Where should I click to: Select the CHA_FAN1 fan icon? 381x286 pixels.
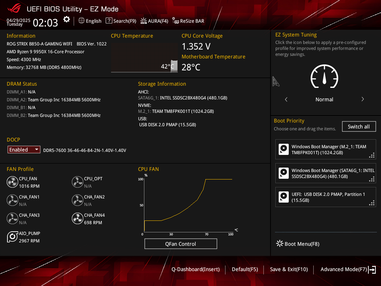(x=12, y=200)
